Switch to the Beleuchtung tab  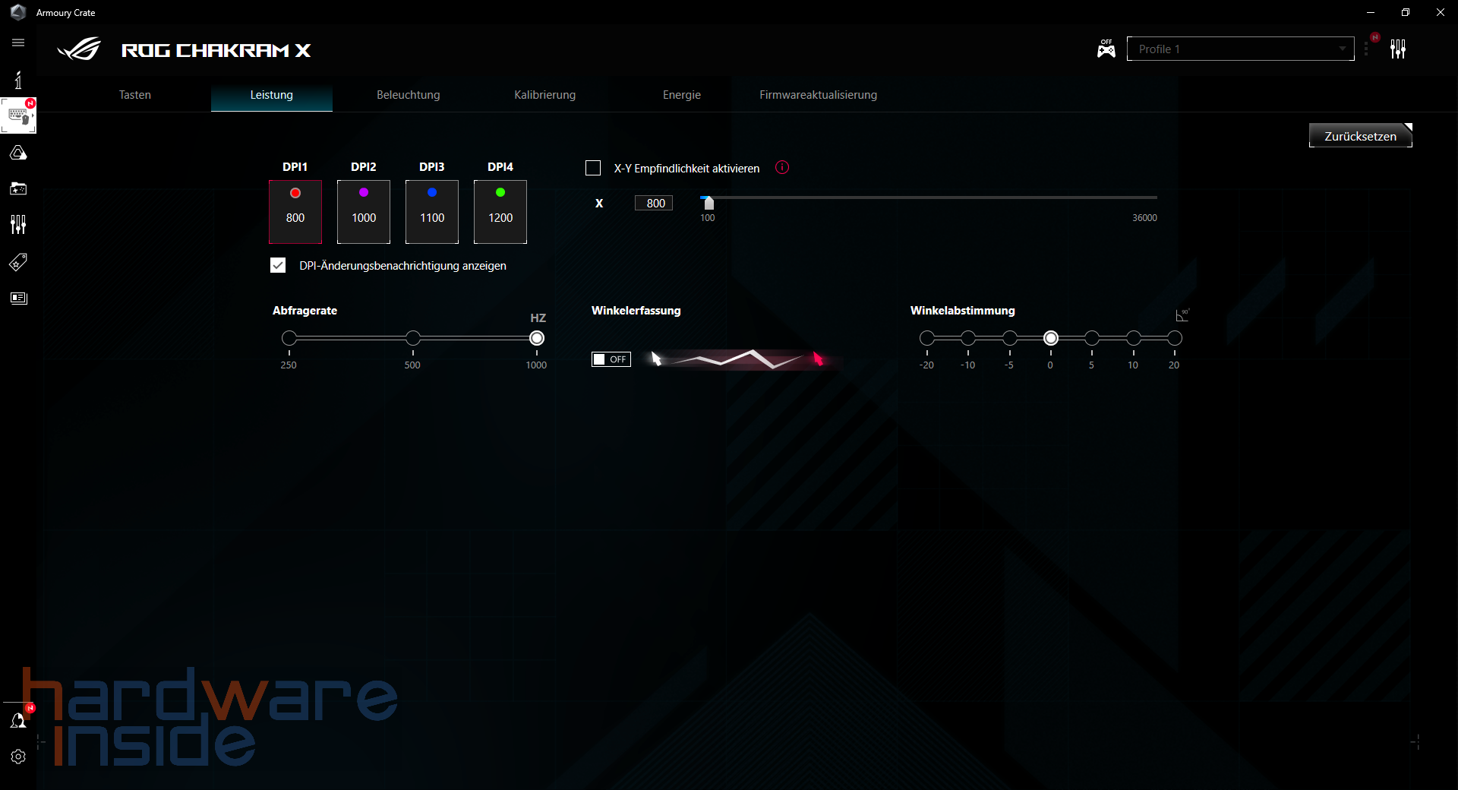(x=408, y=95)
